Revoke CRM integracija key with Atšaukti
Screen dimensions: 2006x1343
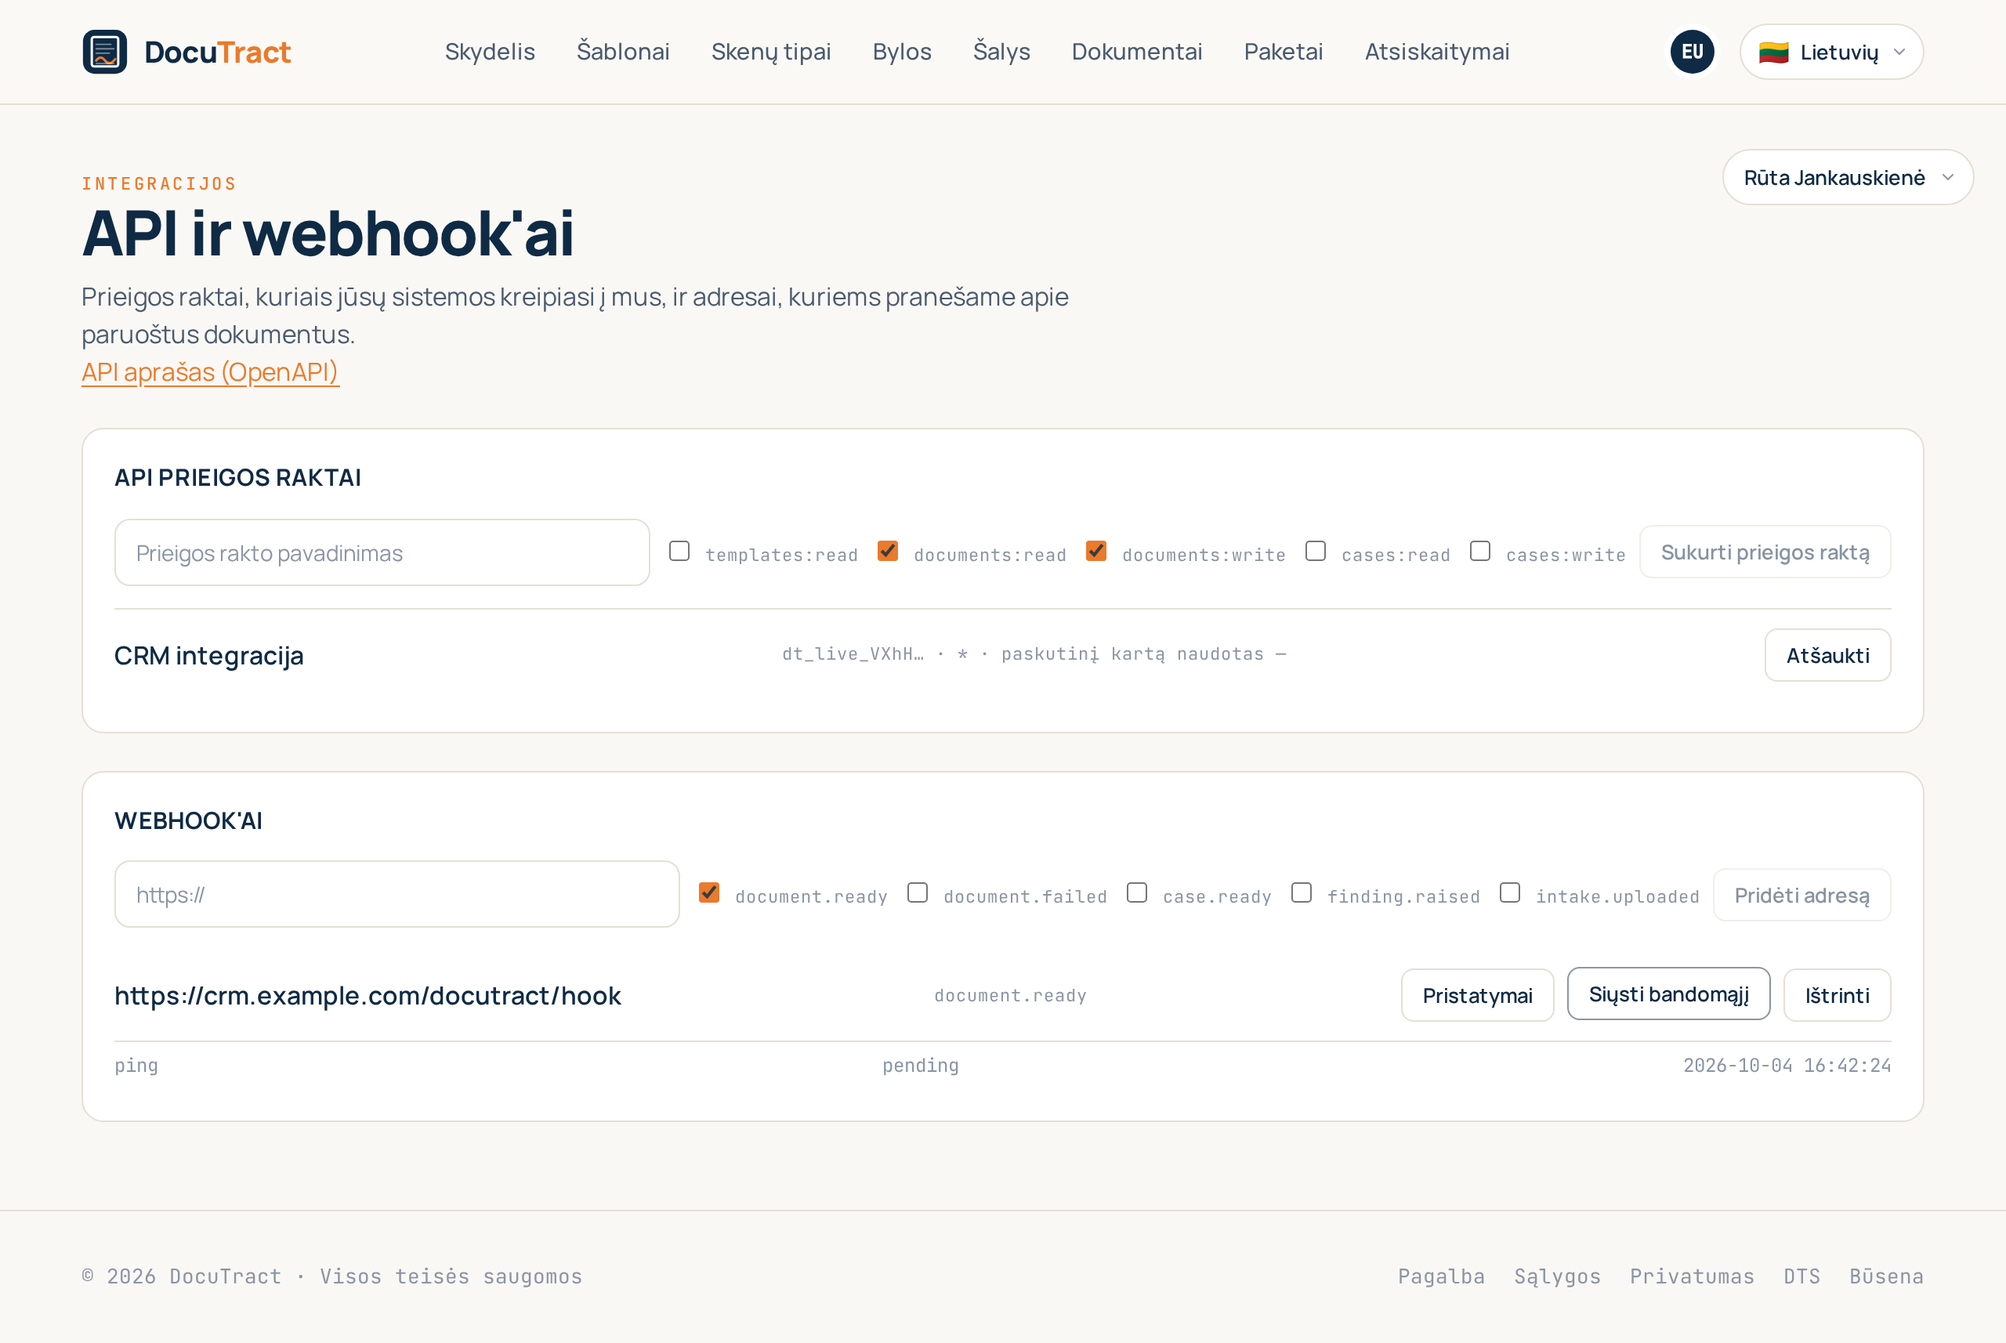coord(1827,655)
